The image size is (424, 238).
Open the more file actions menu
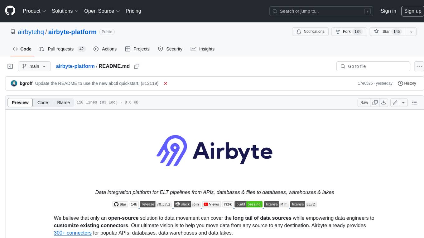tap(419, 66)
